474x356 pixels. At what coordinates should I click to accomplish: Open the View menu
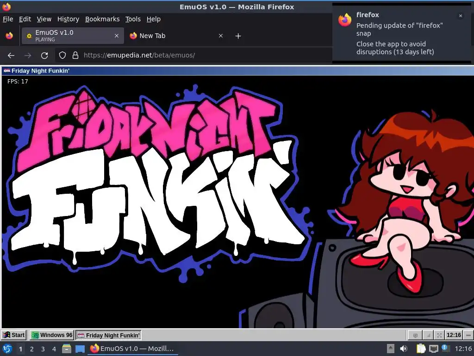point(44,19)
